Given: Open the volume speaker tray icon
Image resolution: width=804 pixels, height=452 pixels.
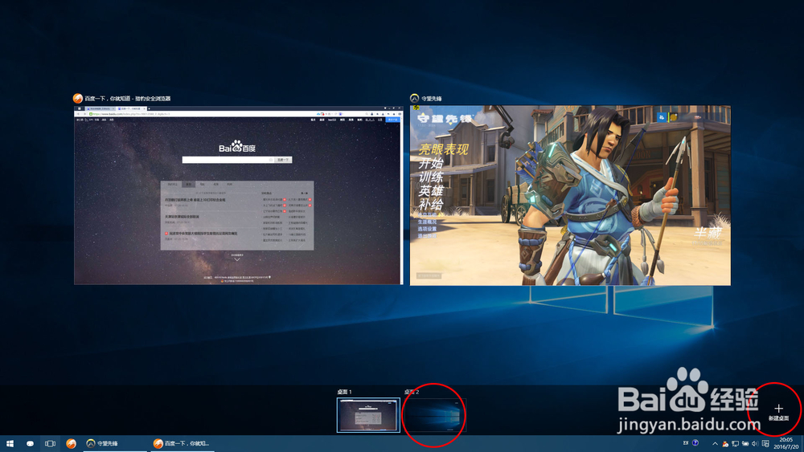Looking at the screenshot, I should [x=755, y=443].
